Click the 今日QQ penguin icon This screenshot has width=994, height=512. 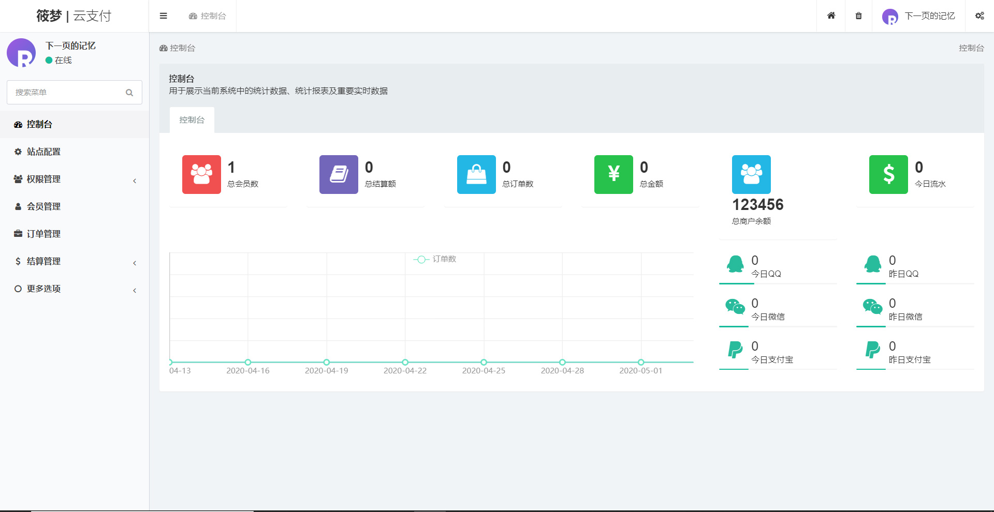[736, 264]
